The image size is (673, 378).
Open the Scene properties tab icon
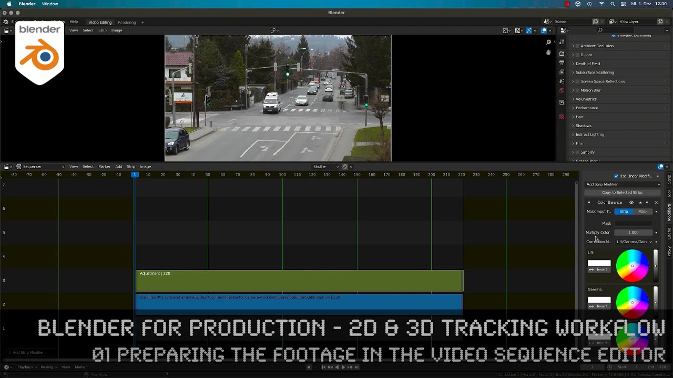point(562,81)
